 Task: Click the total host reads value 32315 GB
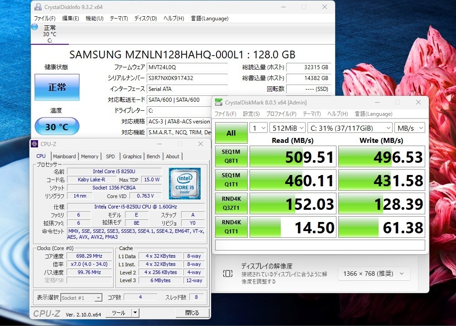coord(308,67)
